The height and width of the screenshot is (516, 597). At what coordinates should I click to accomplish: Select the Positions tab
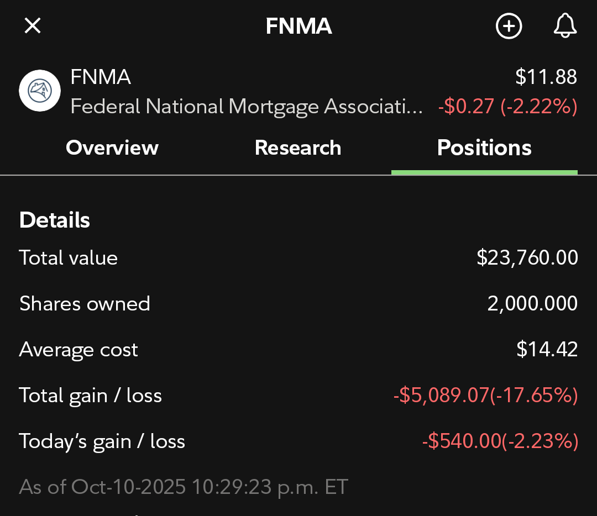click(x=484, y=148)
